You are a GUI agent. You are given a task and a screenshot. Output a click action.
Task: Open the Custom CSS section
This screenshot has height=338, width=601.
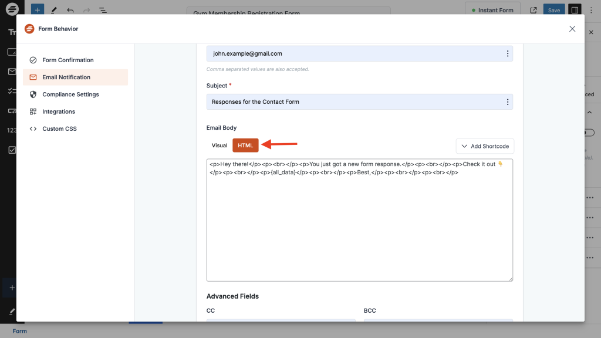[x=59, y=129]
